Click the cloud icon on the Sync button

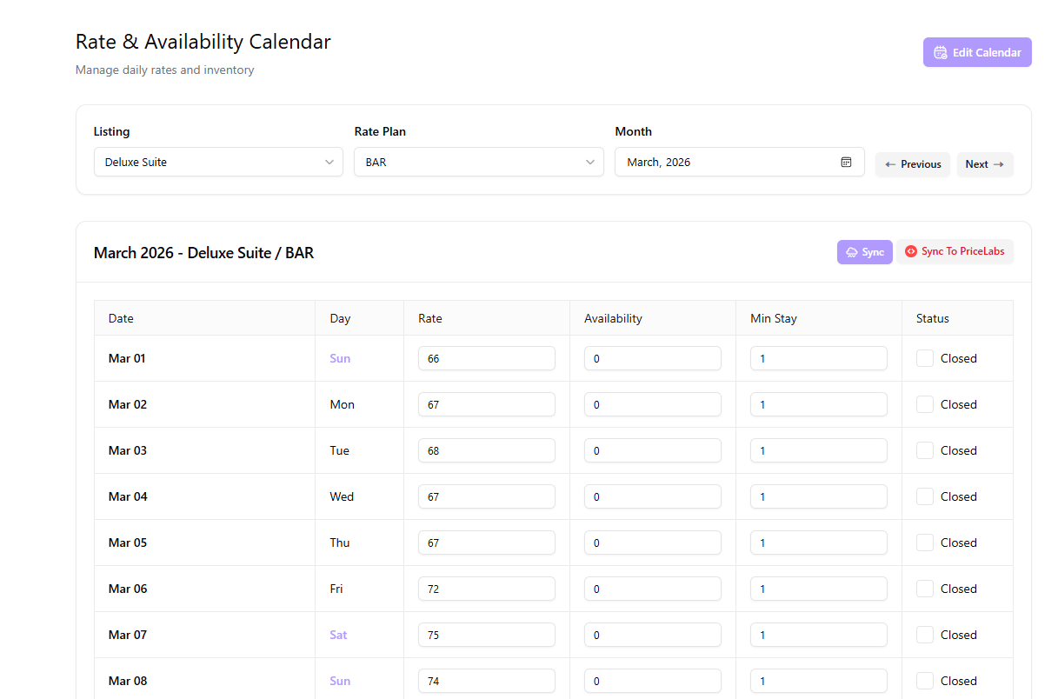851,252
